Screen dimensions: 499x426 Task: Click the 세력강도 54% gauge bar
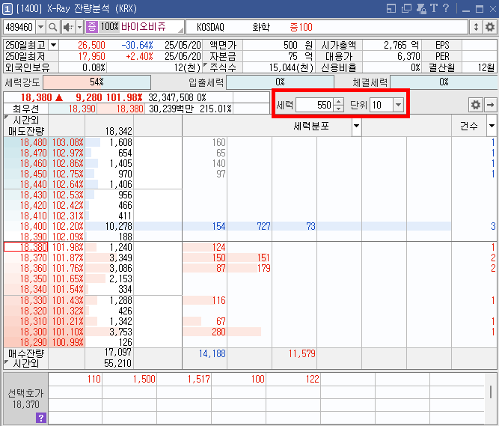97,82
